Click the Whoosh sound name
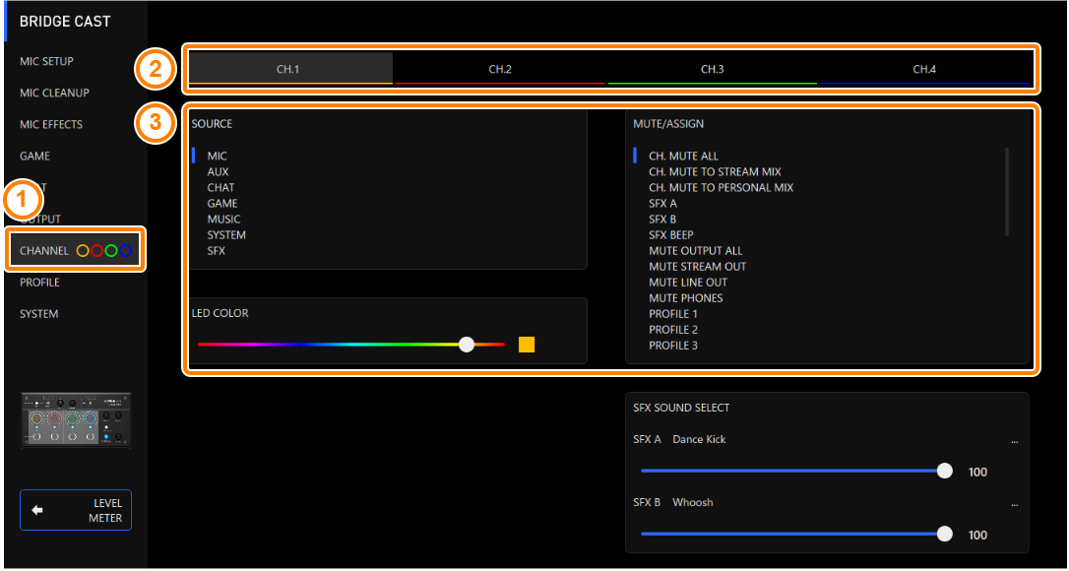Viewport: 1069px width, 571px height. tap(693, 502)
